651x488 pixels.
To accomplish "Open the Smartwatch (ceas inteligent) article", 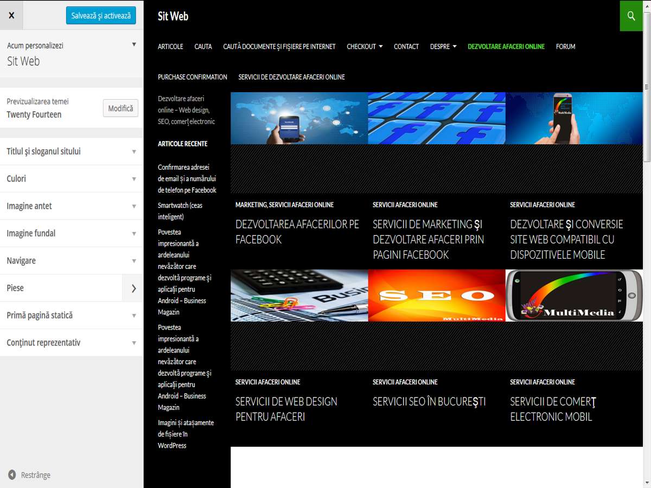I will (180, 211).
